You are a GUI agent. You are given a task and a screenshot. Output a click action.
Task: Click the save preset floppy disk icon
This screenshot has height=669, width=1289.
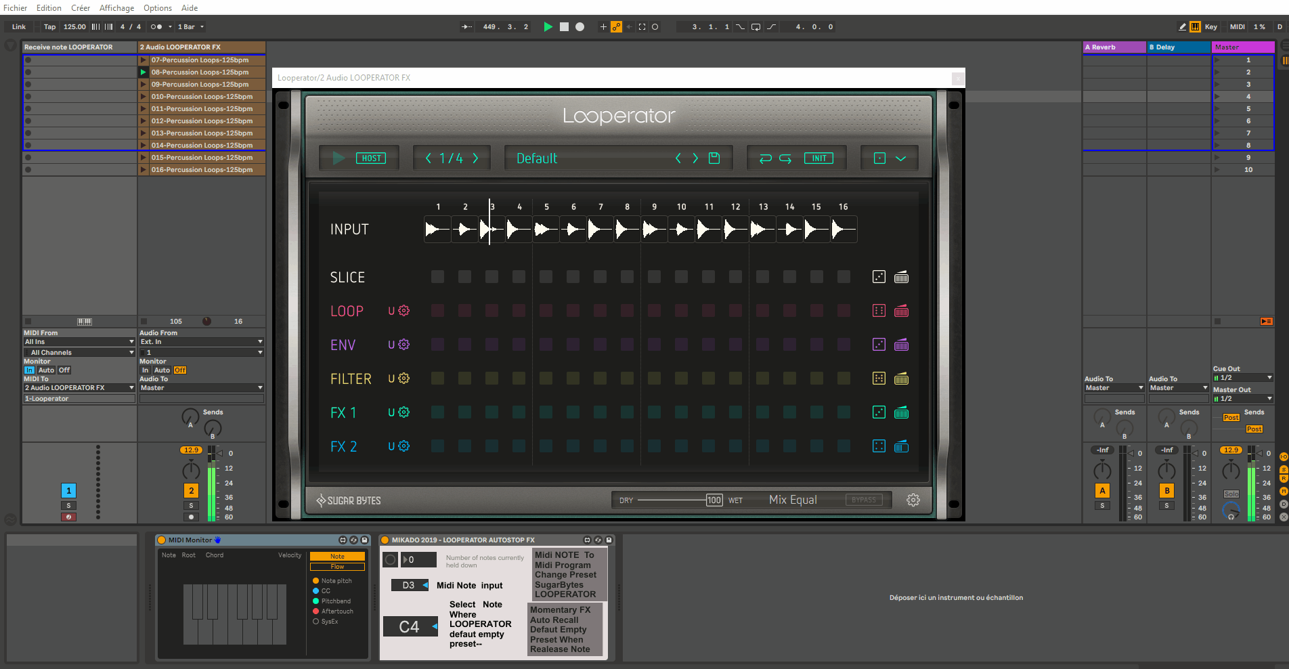click(714, 158)
